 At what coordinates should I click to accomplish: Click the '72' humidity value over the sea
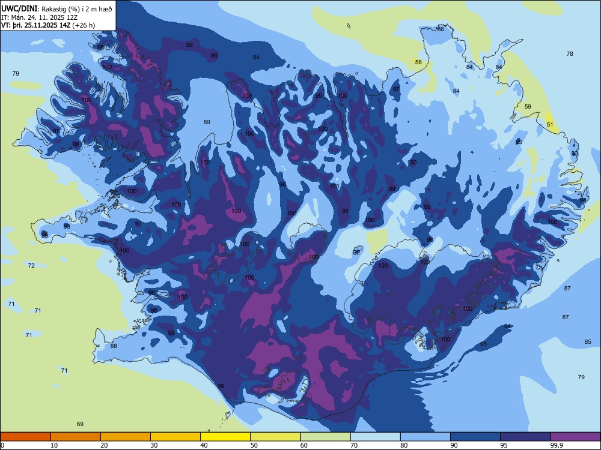pyautogui.click(x=31, y=265)
